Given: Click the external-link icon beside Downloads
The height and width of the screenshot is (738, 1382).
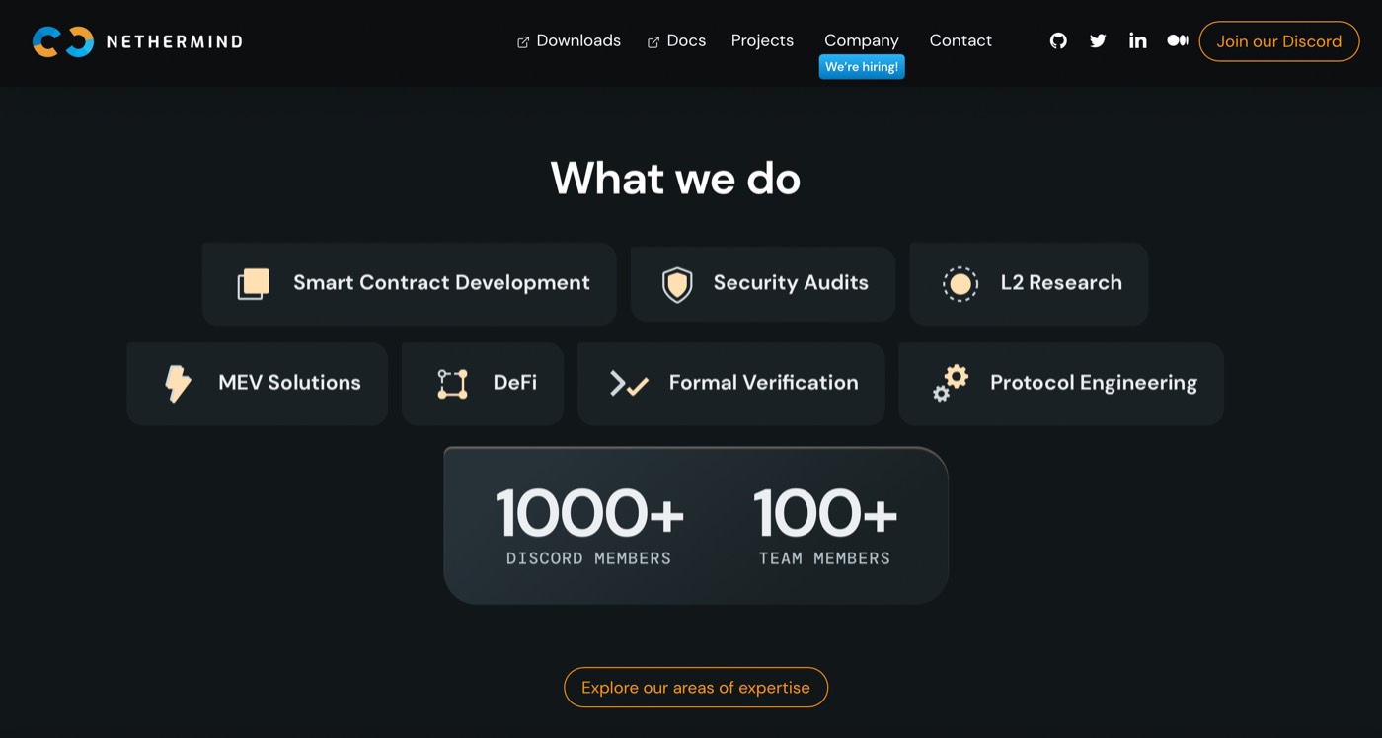Looking at the screenshot, I should click(523, 42).
